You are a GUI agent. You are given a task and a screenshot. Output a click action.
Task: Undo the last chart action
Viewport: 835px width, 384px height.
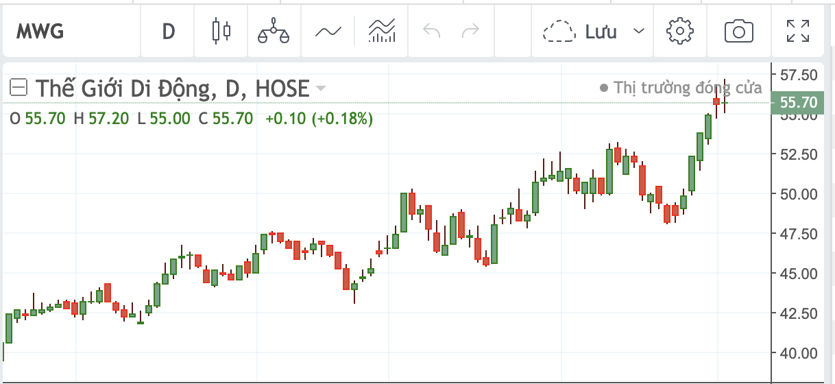pyautogui.click(x=431, y=32)
